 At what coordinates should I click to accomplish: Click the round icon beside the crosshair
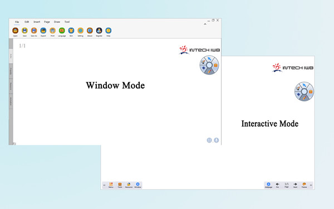tap(216, 140)
